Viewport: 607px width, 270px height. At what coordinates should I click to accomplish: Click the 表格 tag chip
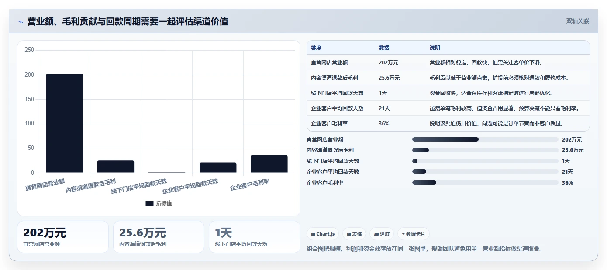pyautogui.click(x=354, y=234)
